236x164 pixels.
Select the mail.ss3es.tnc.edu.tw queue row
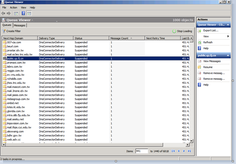click(96, 54)
